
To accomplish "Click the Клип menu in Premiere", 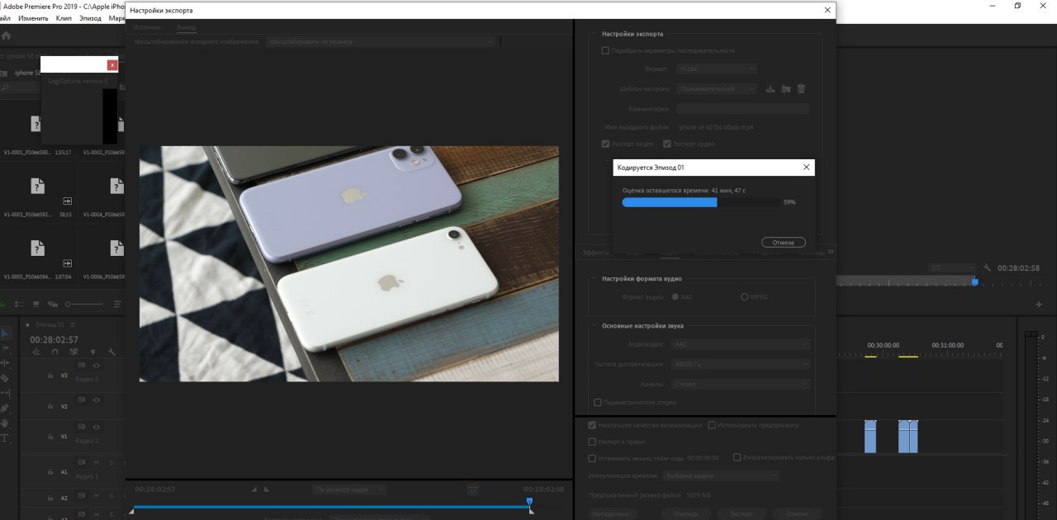I will point(64,17).
